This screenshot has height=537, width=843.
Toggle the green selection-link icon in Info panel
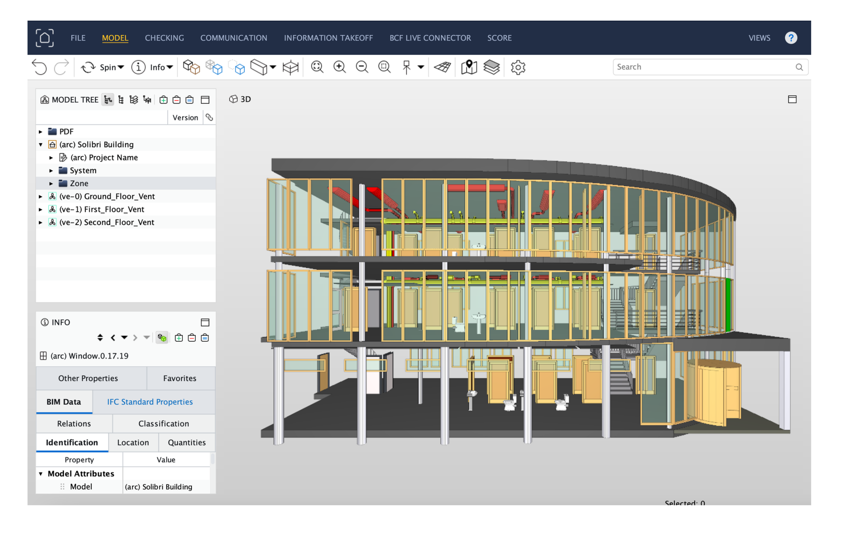162,338
